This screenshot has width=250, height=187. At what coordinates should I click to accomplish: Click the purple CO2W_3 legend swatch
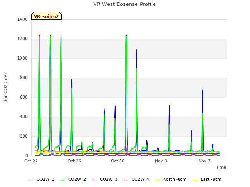pyautogui.click(x=94, y=180)
